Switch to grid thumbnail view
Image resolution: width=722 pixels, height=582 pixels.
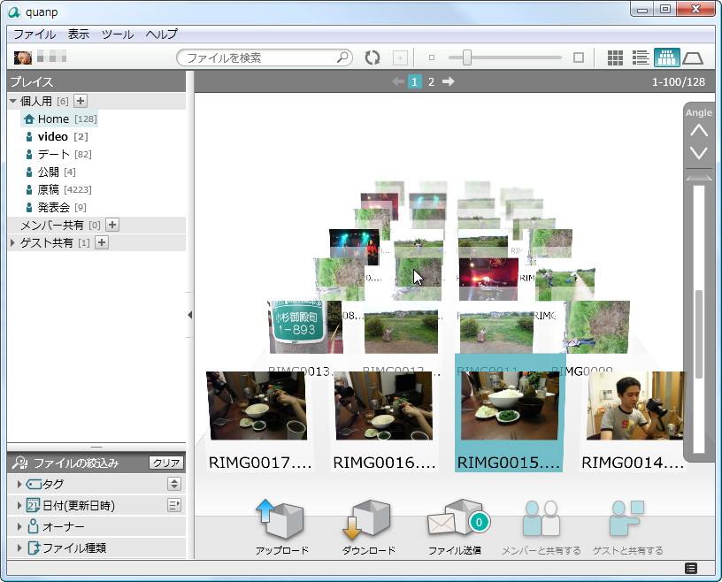point(615,57)
